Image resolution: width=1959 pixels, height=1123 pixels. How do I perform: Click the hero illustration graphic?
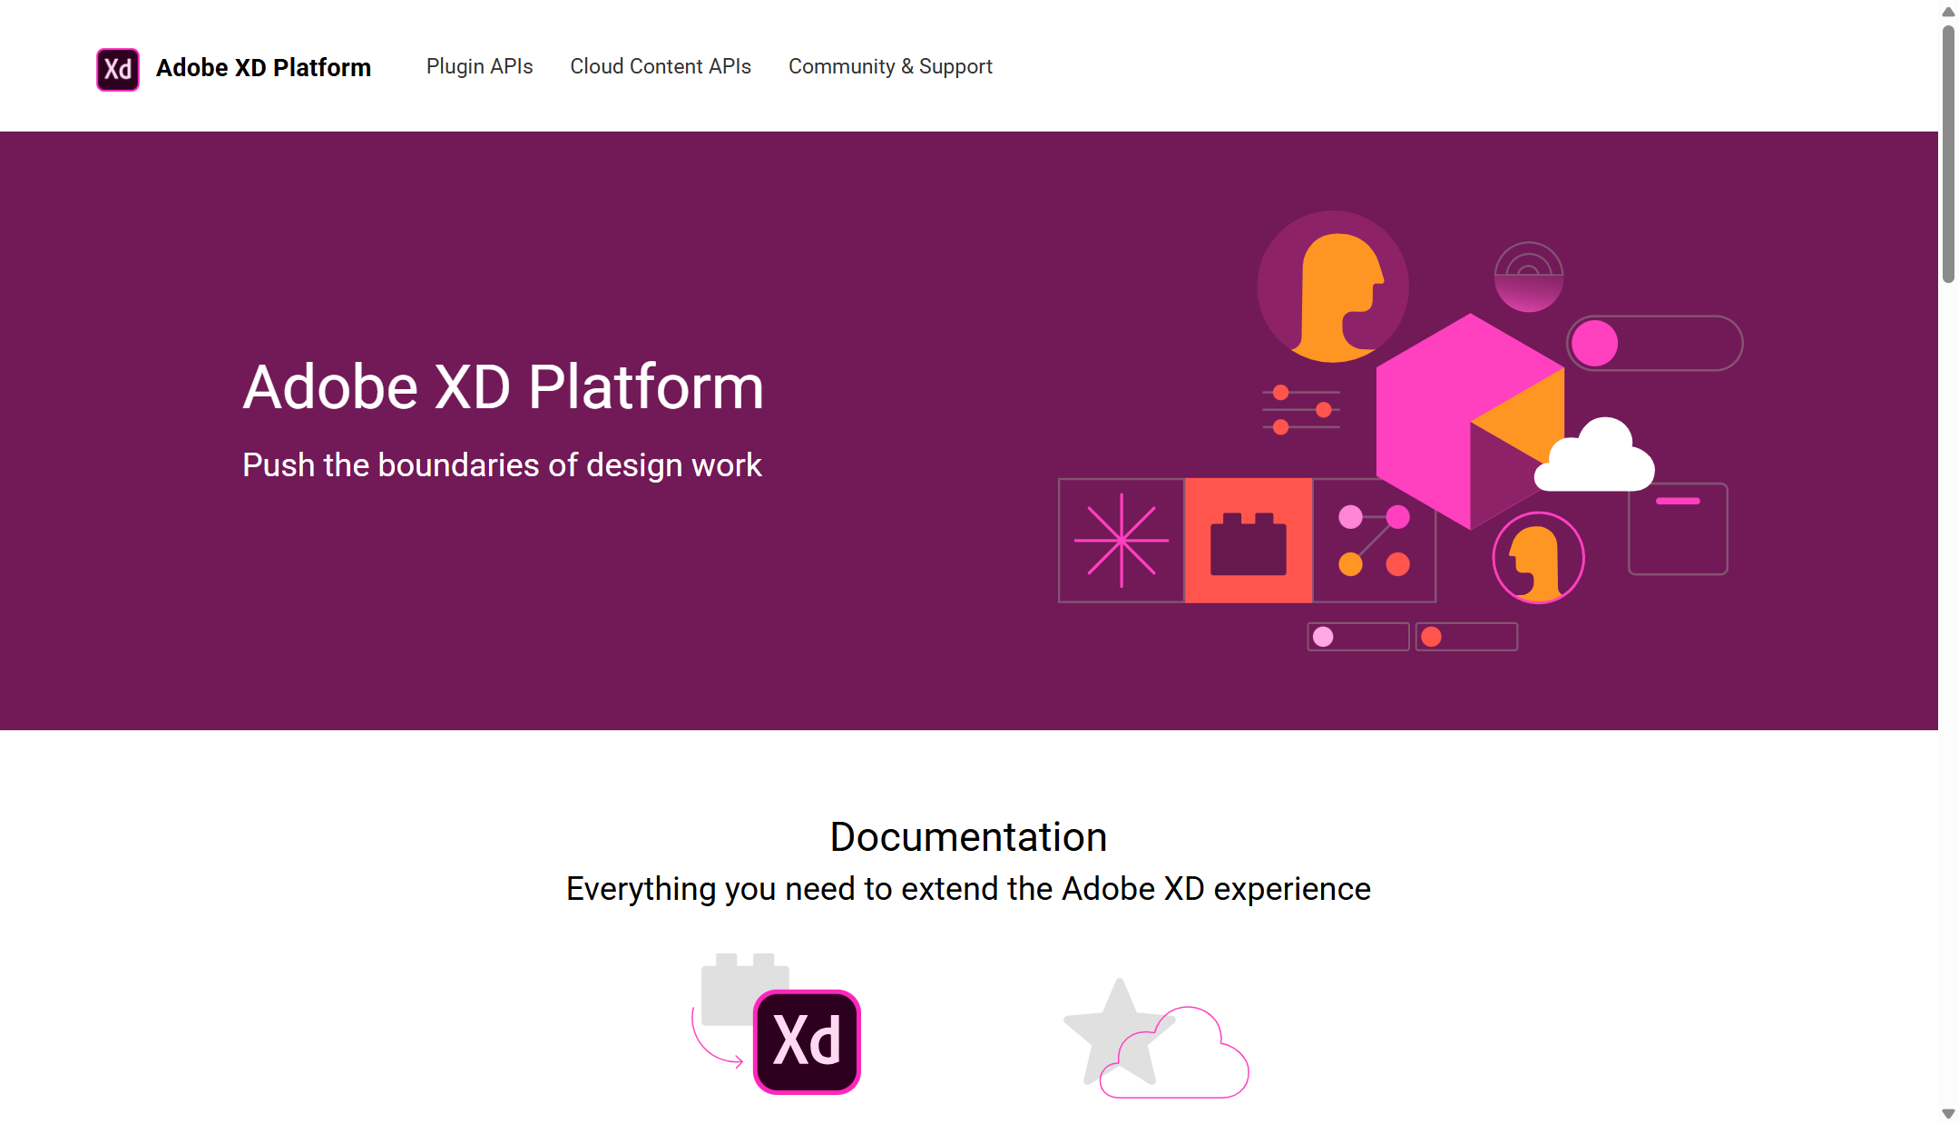coord(1400,431)
